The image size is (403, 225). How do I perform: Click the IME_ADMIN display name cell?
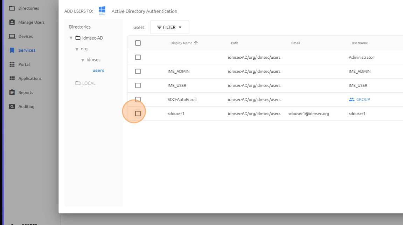(x=178, y=71)
